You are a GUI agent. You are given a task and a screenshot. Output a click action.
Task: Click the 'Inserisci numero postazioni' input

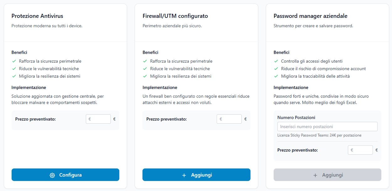pyautogui.click(x=327, y=127)
